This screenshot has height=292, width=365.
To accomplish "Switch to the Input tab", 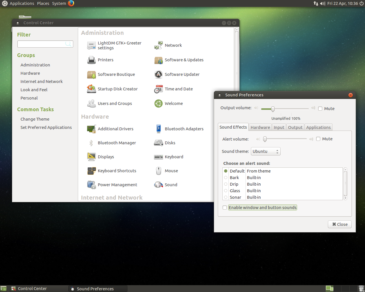I will 279,127.
